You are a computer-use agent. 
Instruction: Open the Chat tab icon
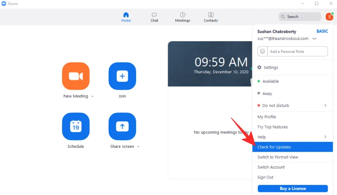pos(154,15)
